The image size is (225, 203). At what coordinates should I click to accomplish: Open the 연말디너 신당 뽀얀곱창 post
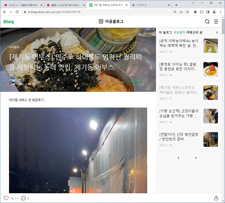(179, 137)
